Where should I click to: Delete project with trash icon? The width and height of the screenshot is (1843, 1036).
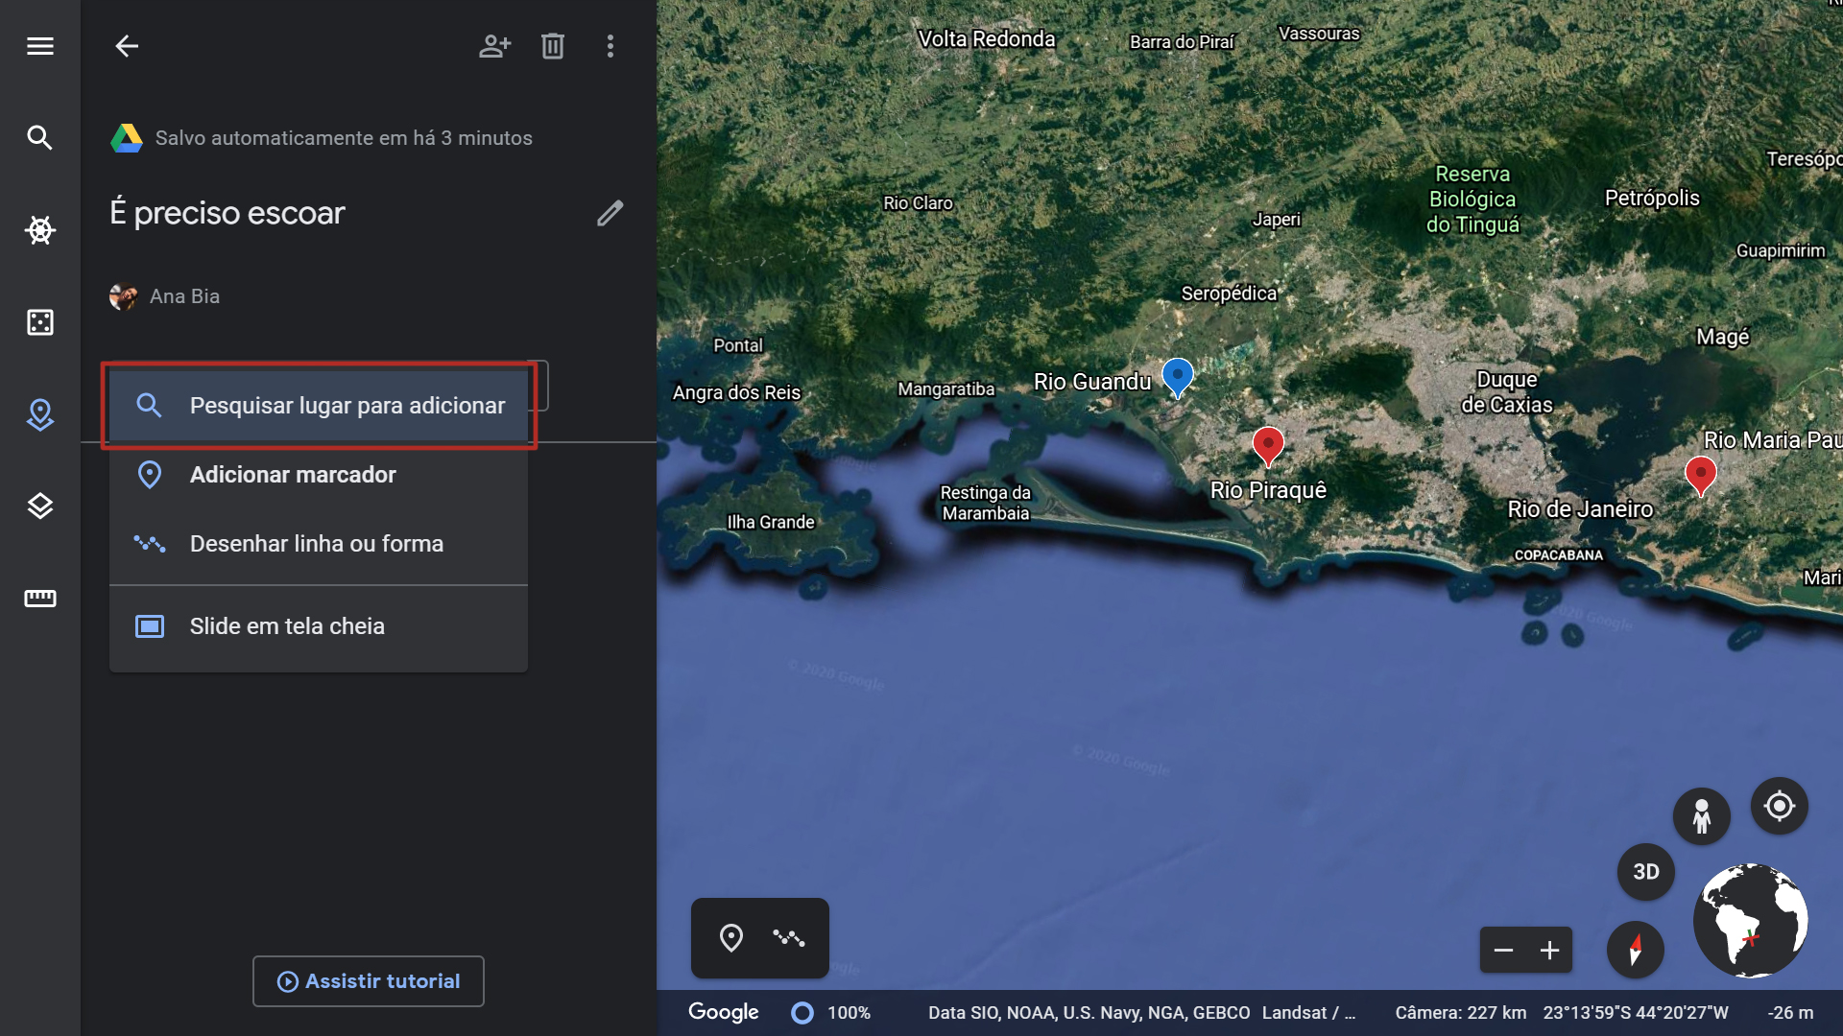point(552,46)
